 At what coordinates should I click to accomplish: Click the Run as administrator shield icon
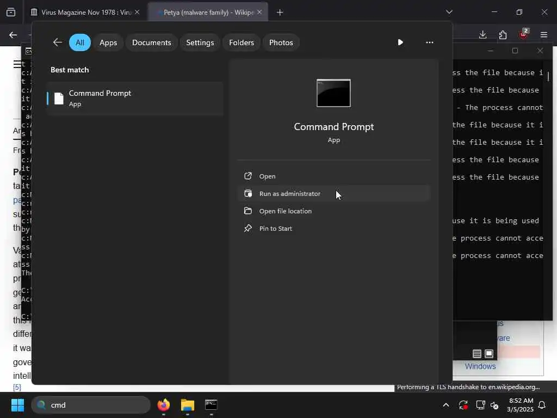[248, 193]
